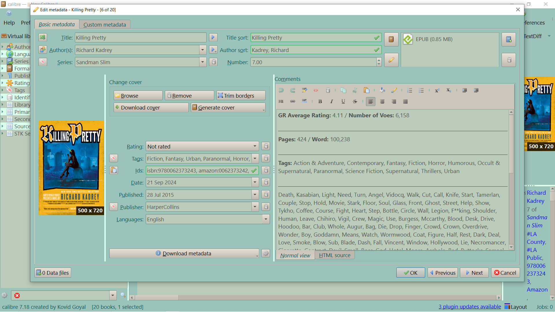
Task: Click the Series number input field
Action: [x=313, y=62]
